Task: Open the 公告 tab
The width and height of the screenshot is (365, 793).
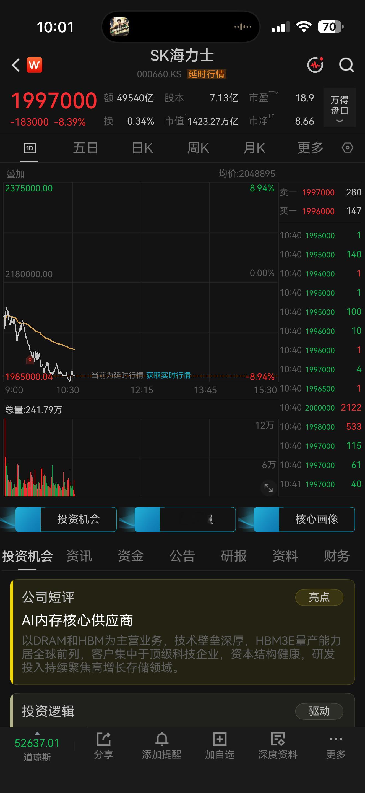Action: coord(182,556)
